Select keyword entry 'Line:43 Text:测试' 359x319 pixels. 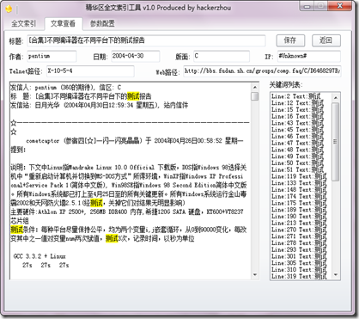click(x=297, y=123)
